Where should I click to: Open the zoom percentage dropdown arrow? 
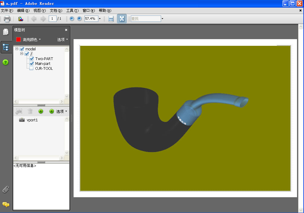click(100, 19)
